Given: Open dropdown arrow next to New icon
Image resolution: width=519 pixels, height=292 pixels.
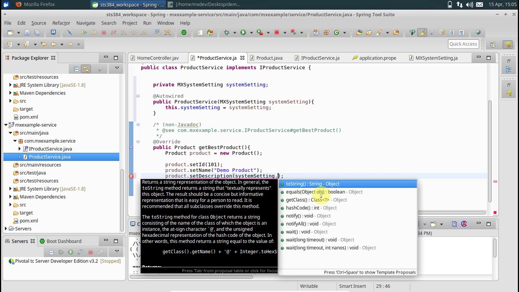Looking at the screenshot, I should point(18,33).
